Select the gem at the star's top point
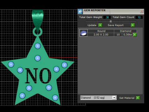Image resolution: width=149 pixels, height=112 pixels. click(38, 46)
